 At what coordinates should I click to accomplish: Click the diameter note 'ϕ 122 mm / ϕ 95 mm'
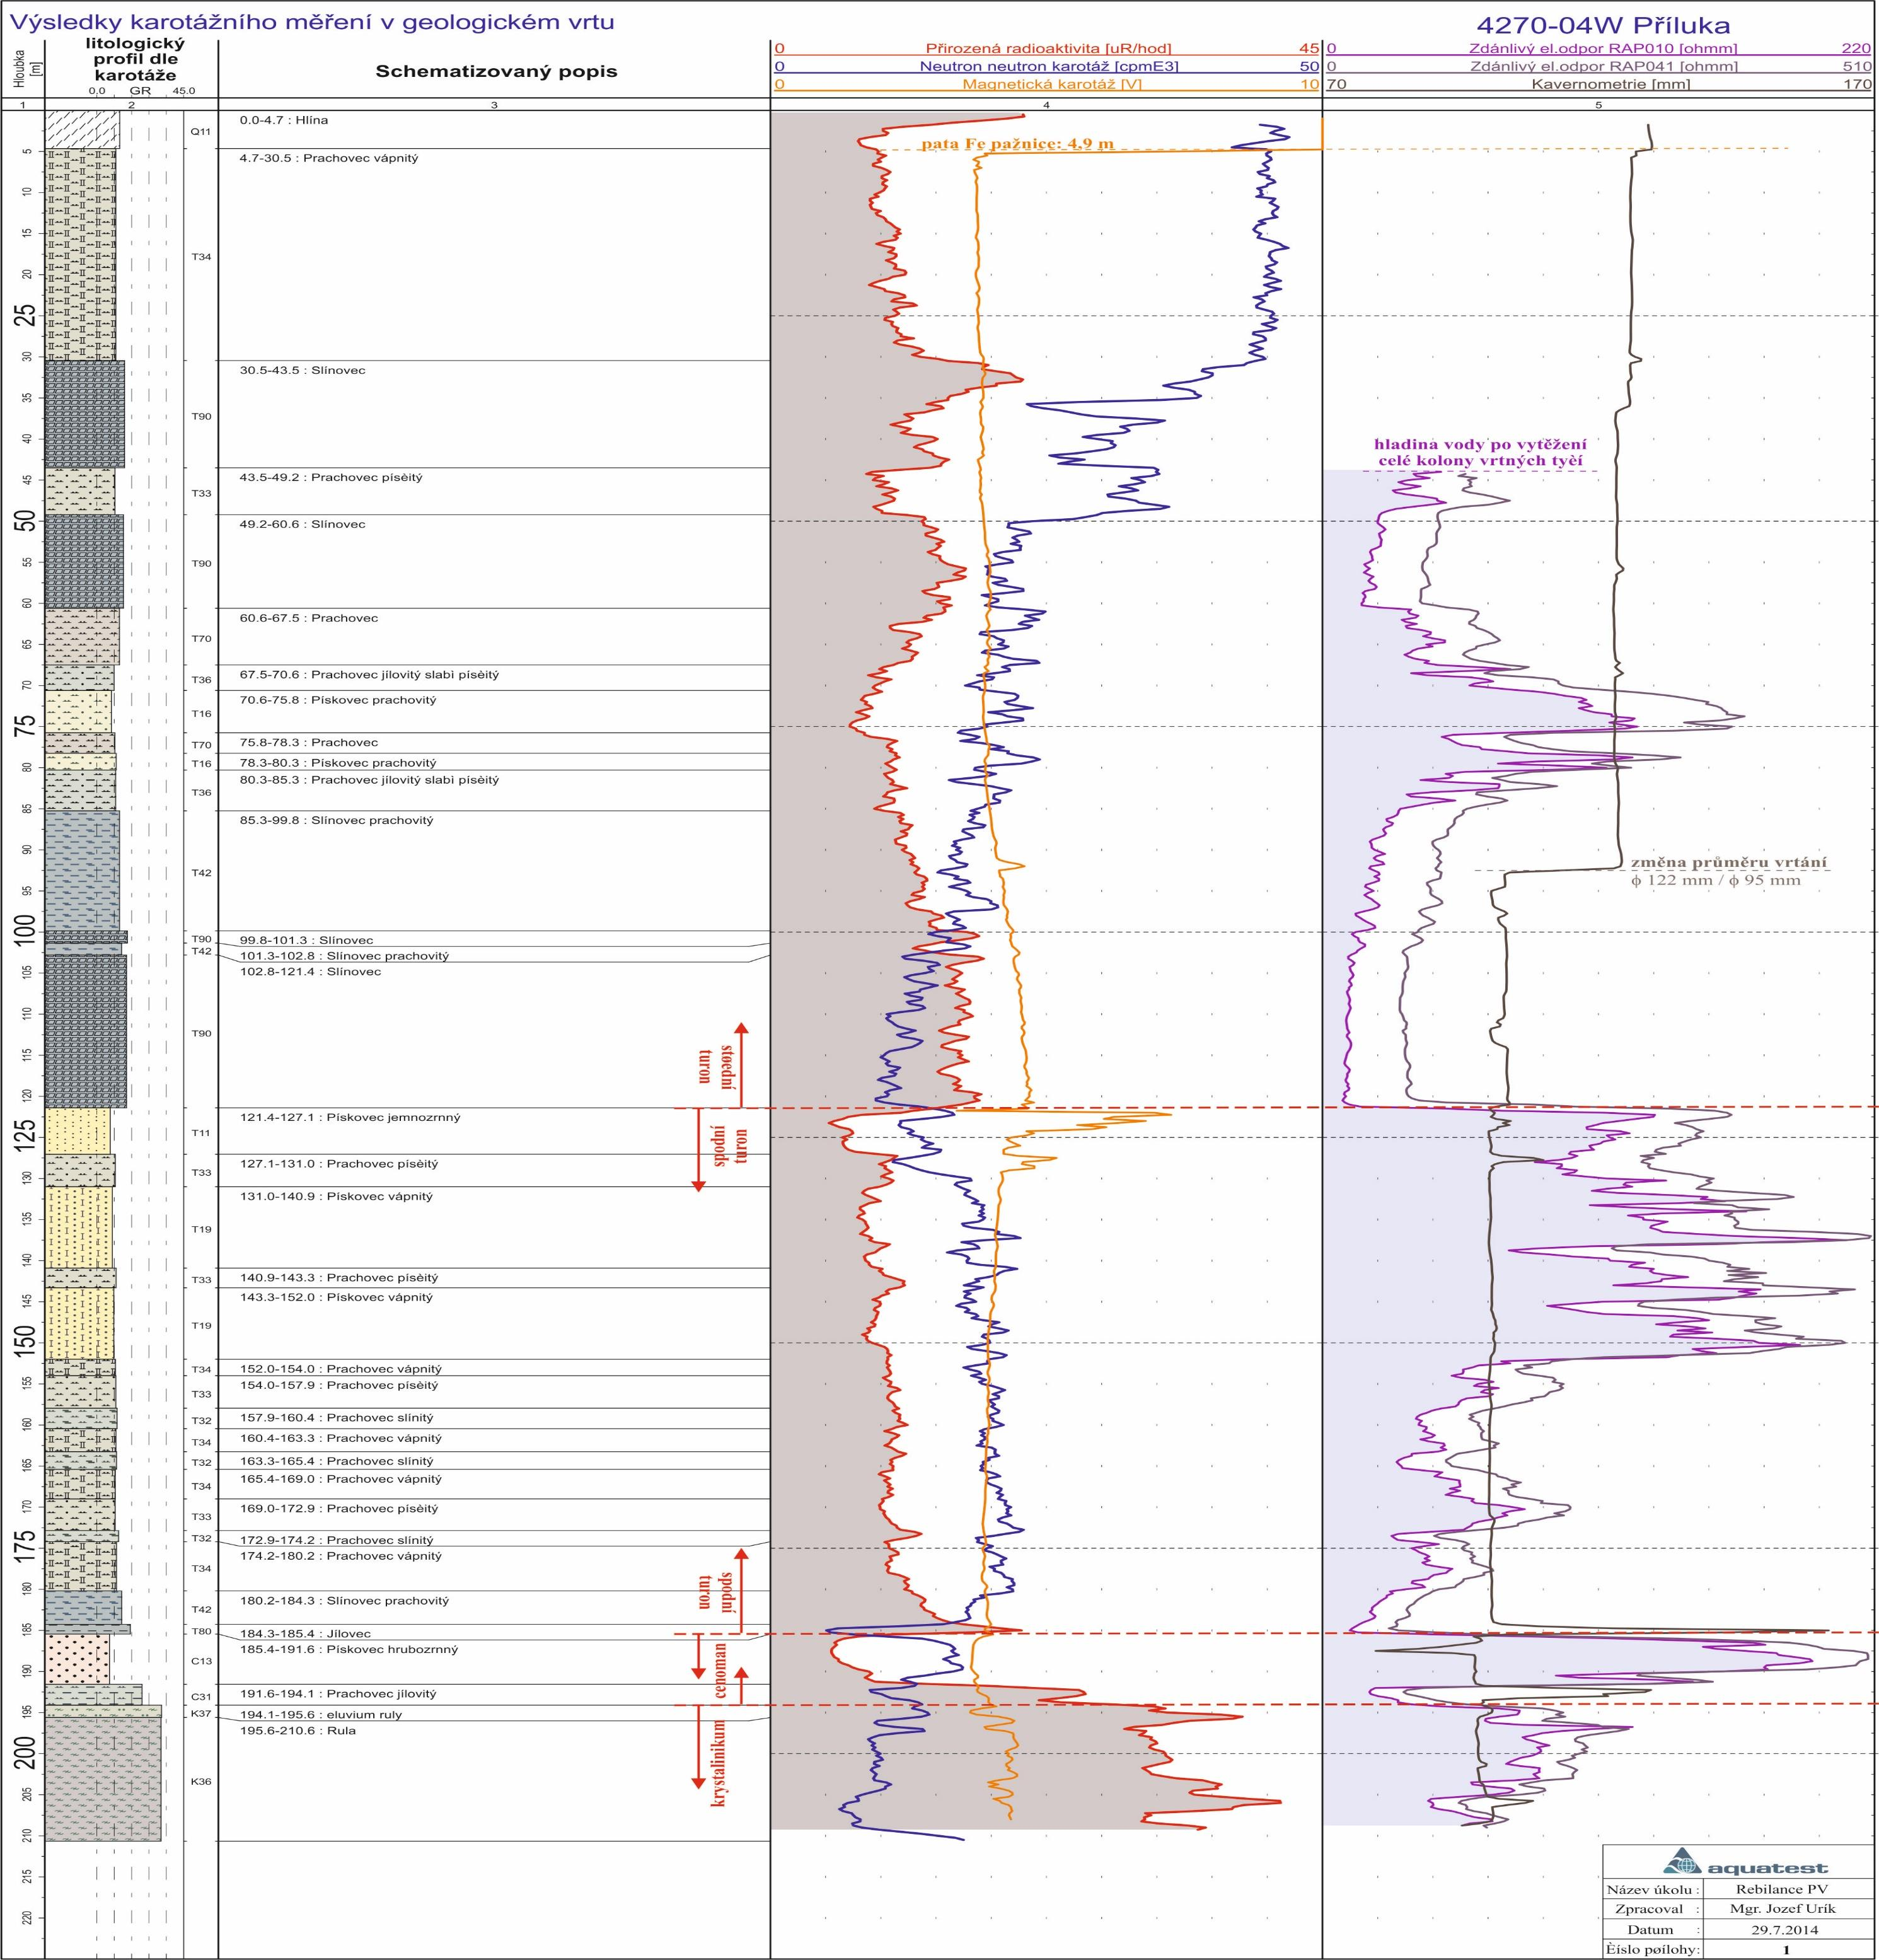tap(1715, 880)
